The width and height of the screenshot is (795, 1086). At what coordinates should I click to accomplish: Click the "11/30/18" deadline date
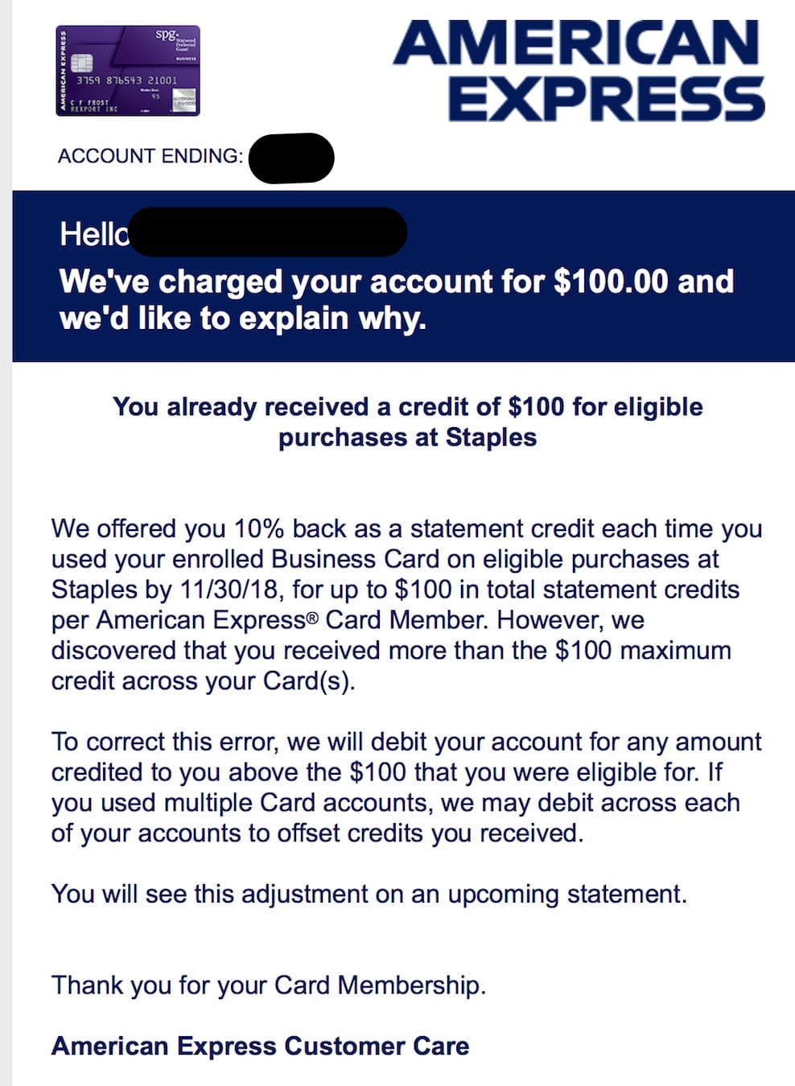pyautogui.click(x=230, y=590)
